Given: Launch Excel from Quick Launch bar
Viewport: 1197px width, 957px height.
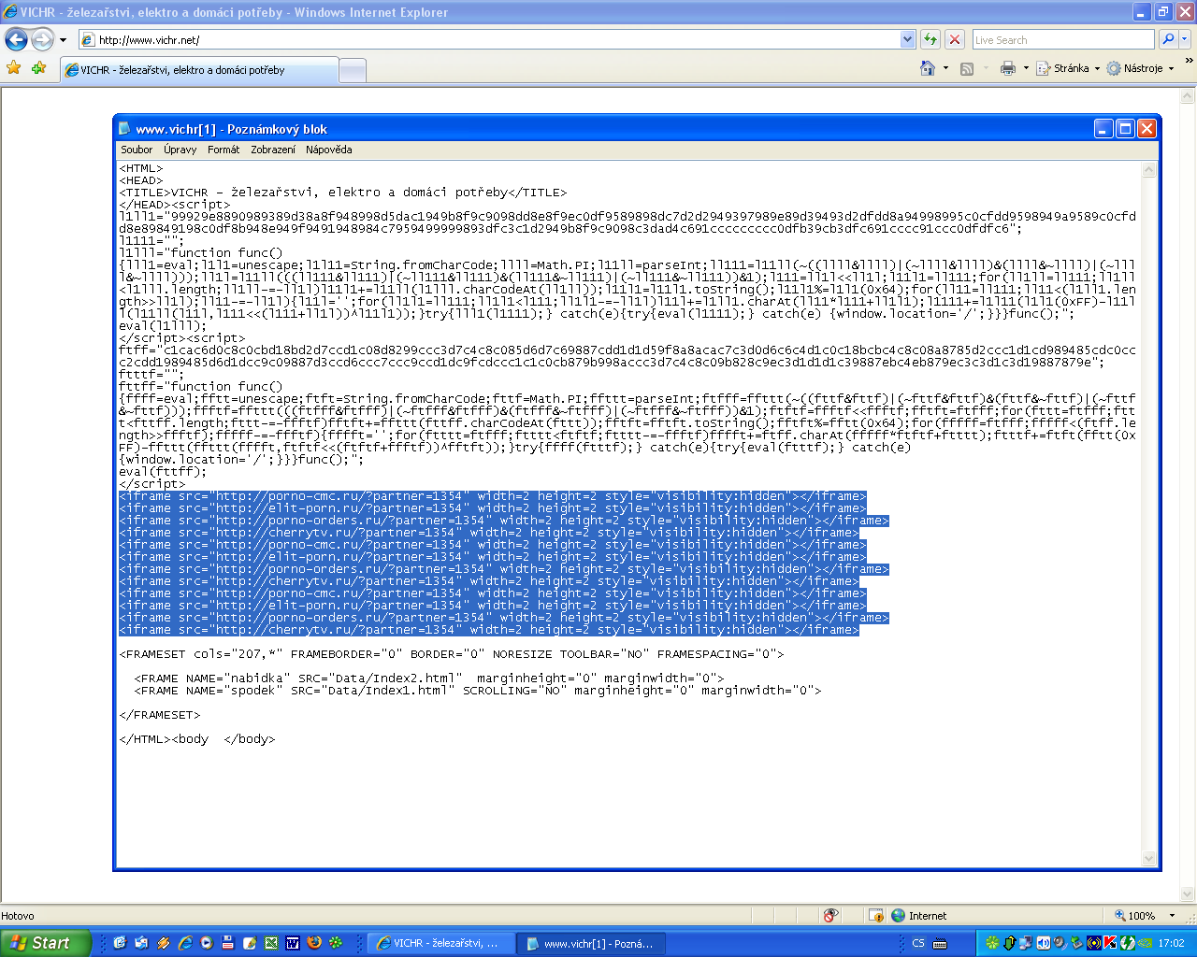Looking at the screenshot, I should pos(270,943).
